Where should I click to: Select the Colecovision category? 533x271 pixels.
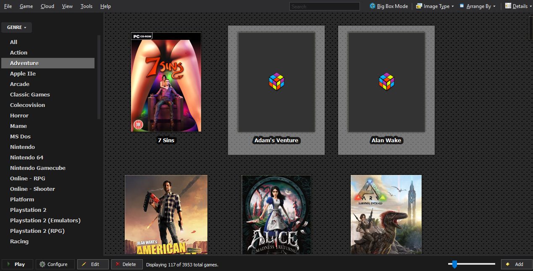(48, 105)
